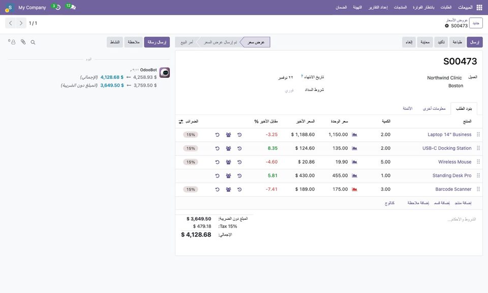The height and width of the screenshot is (293, 488).
Task: Grab the row handle of Laptop 14" Business
Action: 478,134
